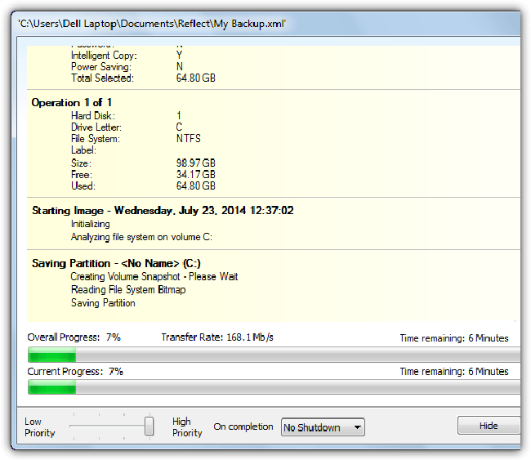Screen dimensions: 531x460
Task: Click the 'Intelligent Copy:' label
Action: [104, 56]
